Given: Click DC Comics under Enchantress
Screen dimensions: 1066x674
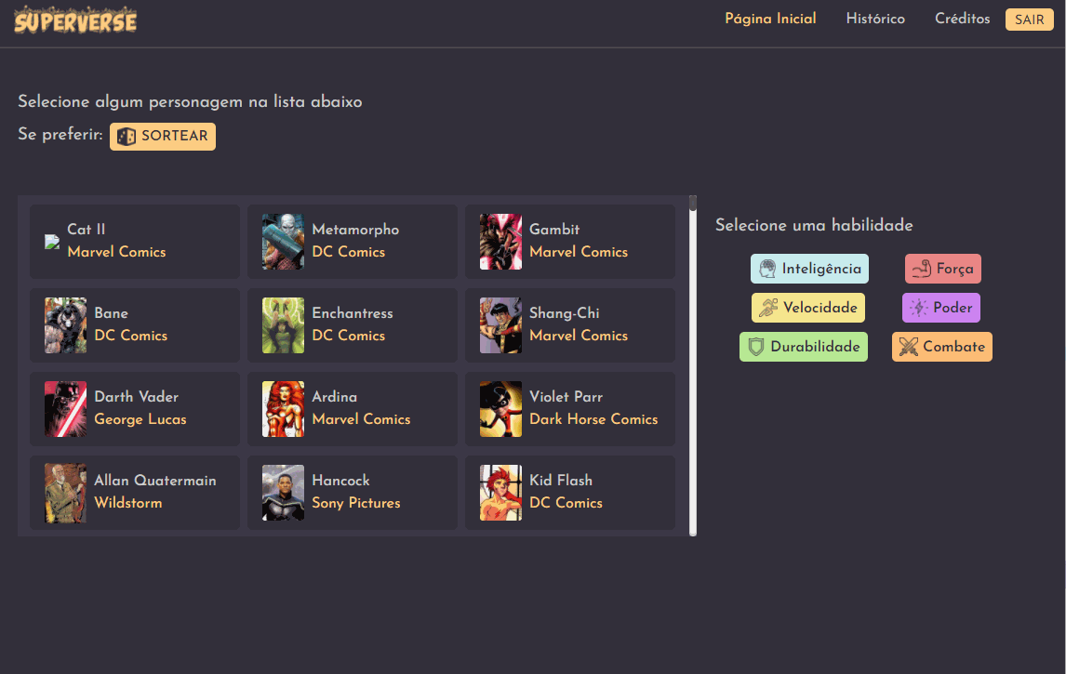Looking at the screenshot, I should [348, 336].
